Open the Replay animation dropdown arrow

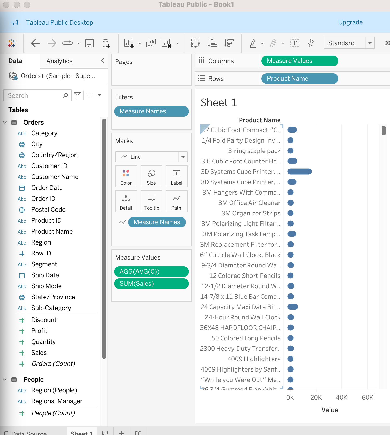tap(78, 43)
